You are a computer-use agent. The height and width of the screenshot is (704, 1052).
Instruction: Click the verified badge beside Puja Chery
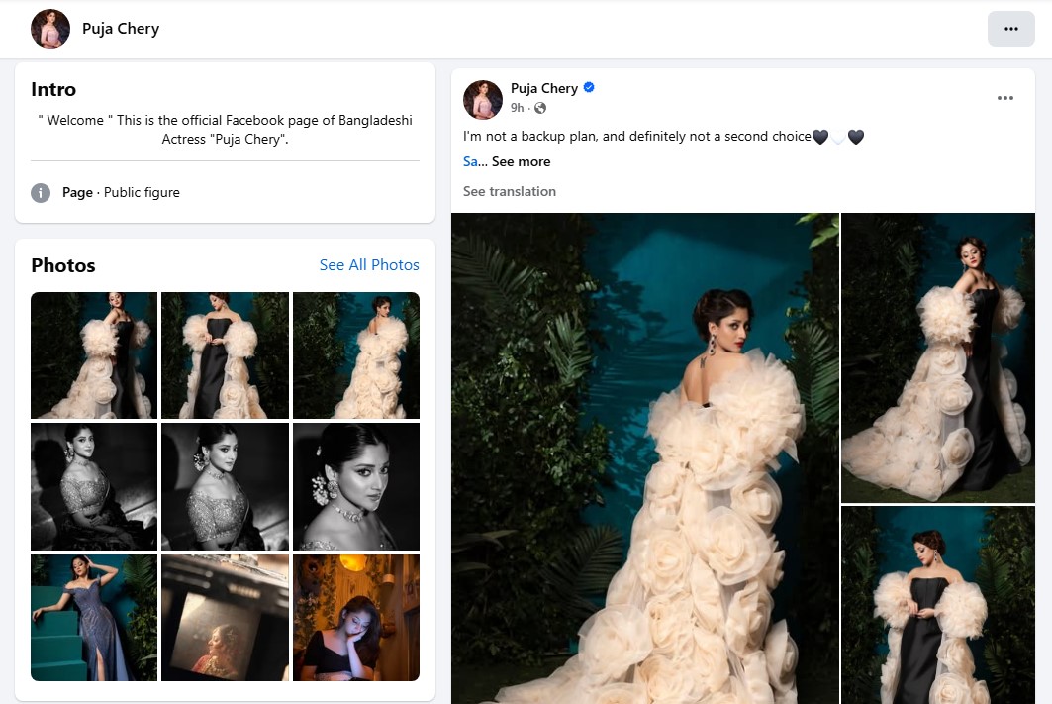589,88
